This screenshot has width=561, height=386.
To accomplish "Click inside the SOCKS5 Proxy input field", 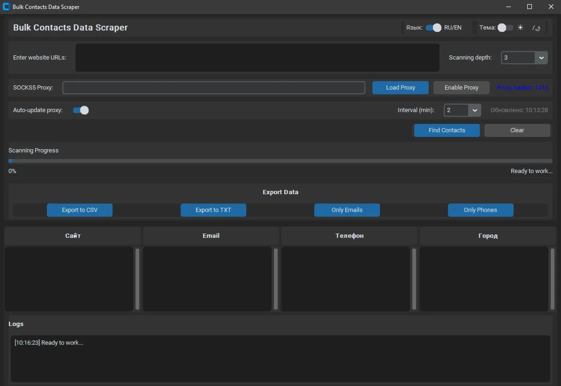I will 213,88.
